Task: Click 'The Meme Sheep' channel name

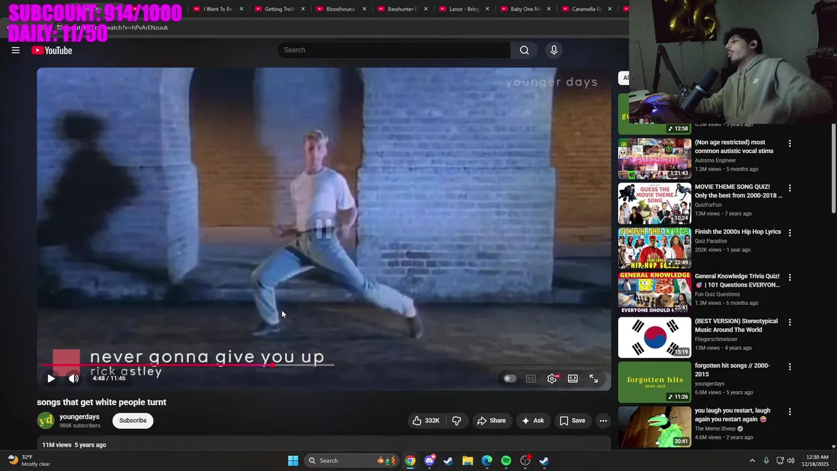Action: tap(715, 428)
